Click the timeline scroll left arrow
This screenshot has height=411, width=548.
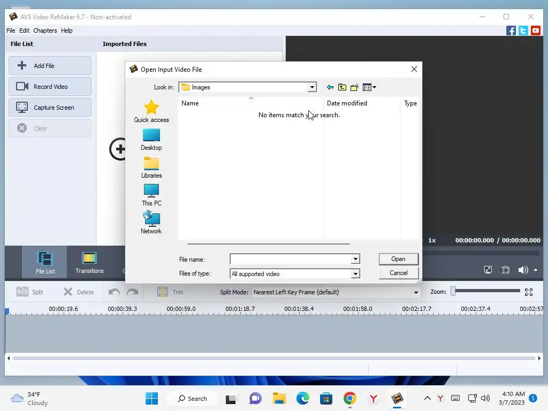coord(9,358)
